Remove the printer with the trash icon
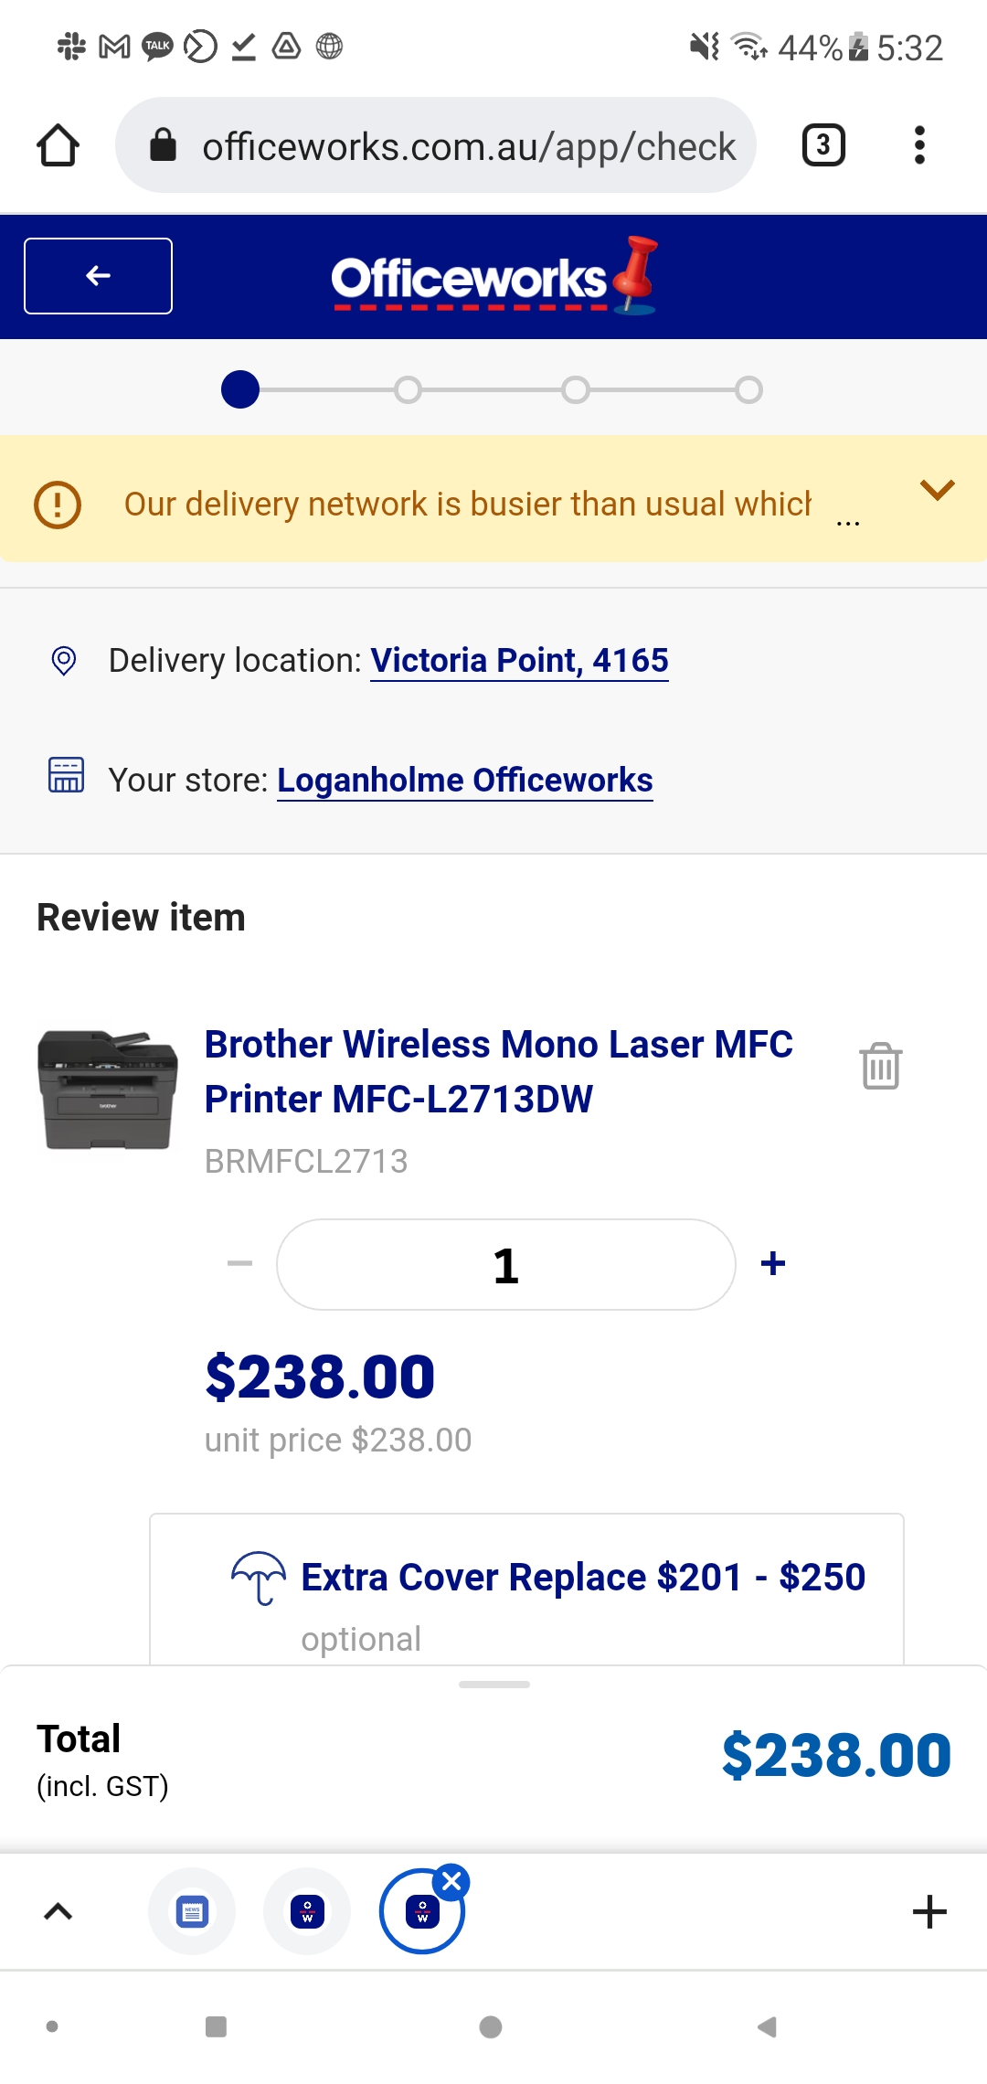Screen dimensions: 987x2084 [880, 1066]
